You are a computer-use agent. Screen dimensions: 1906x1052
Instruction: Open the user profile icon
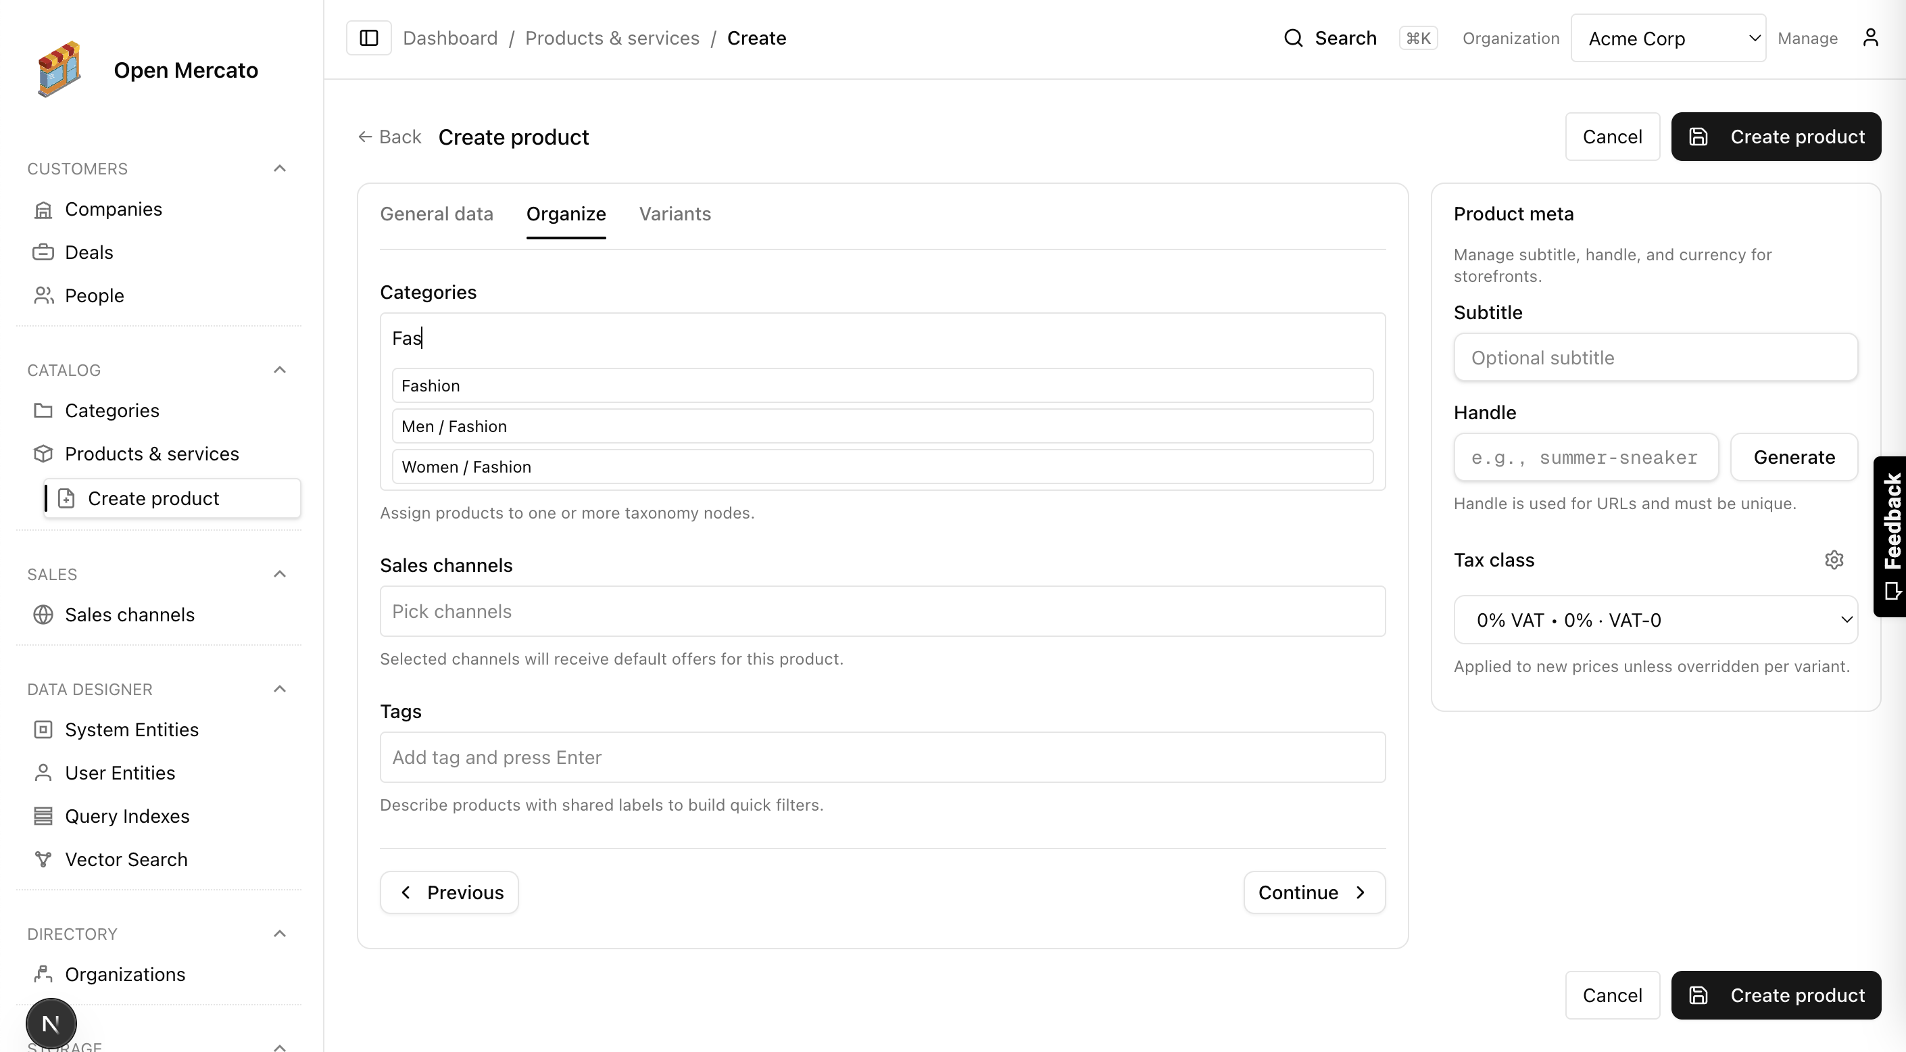(1872, 37)
